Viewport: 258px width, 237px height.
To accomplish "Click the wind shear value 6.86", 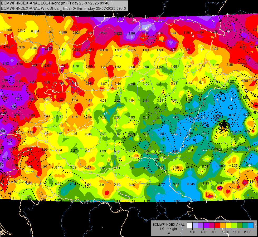I will point(189,134).
